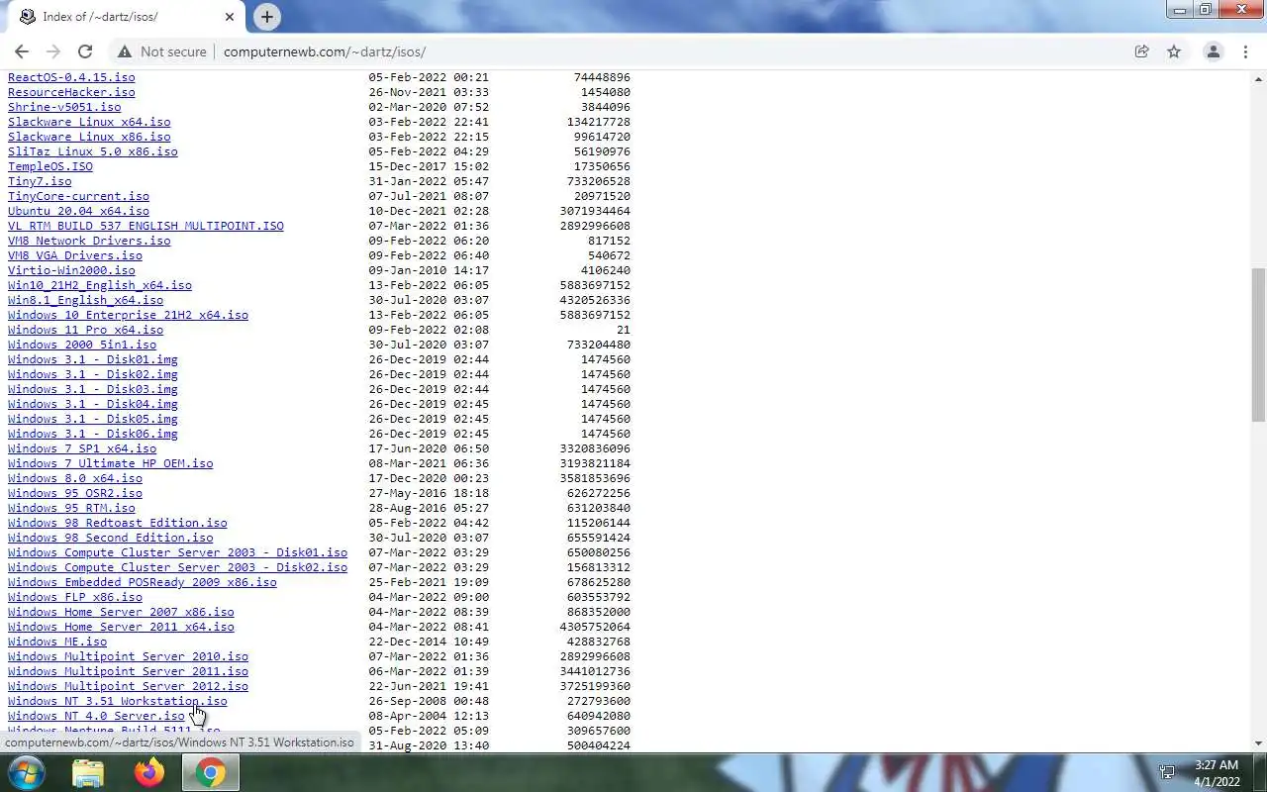Download Windows ME.iso

pyautogui.click(x=57, y=642)
